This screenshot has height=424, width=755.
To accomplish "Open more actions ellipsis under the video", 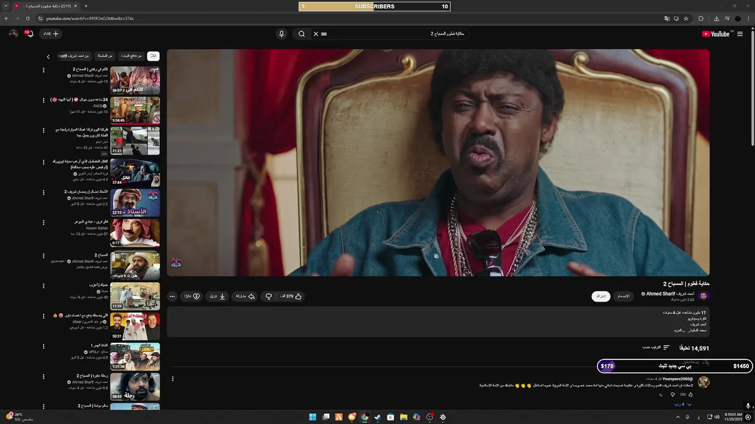I will point(172,296).
